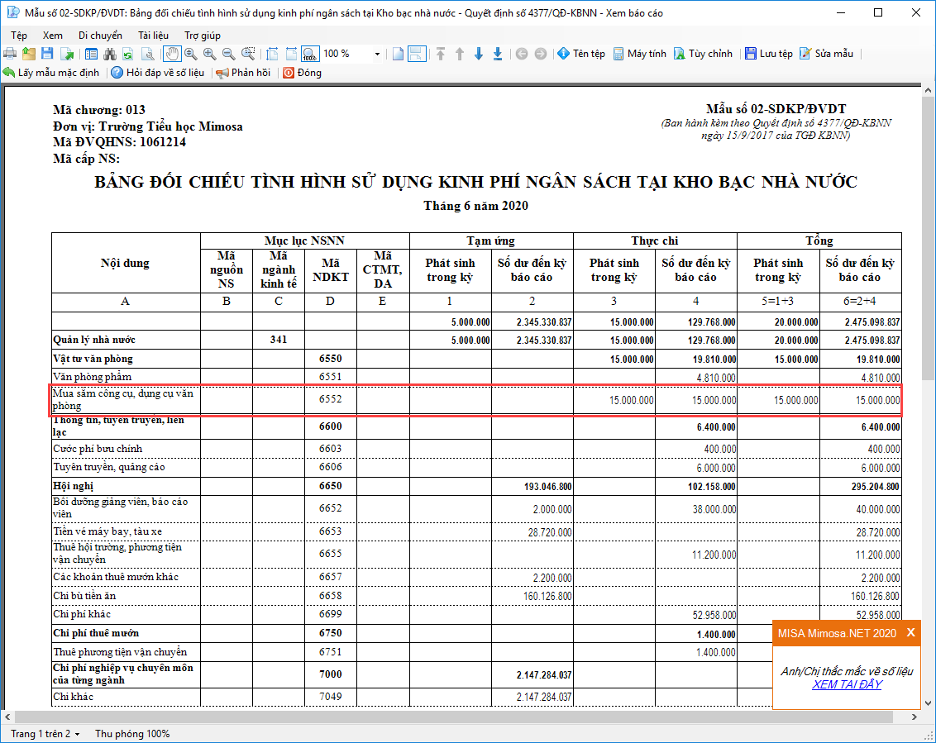This screenshot has width=936, height=743.
Task: Click the NDKT code 6552 cell
Action: pos(330,399)
